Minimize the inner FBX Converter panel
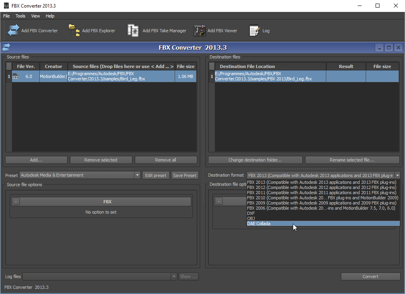 coord(379,47)
